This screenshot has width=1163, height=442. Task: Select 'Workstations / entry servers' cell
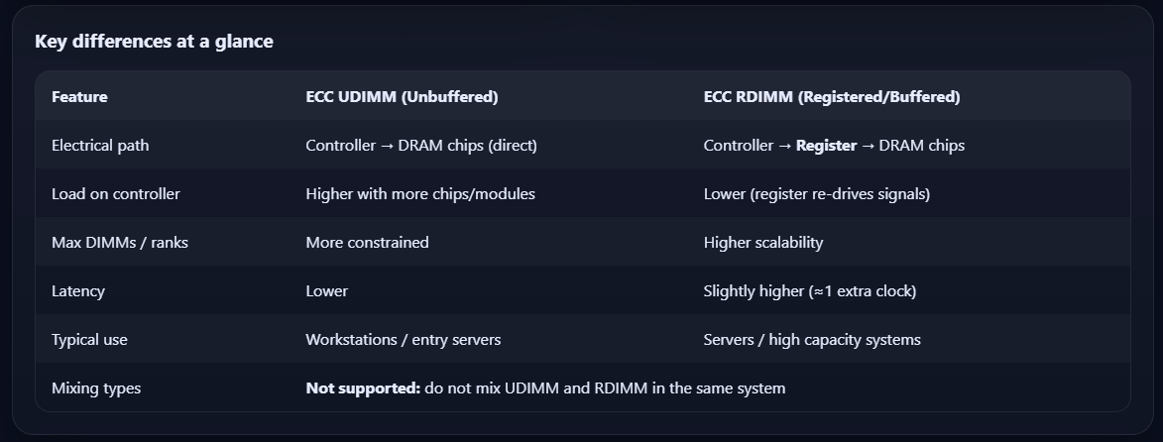point(403,340)
